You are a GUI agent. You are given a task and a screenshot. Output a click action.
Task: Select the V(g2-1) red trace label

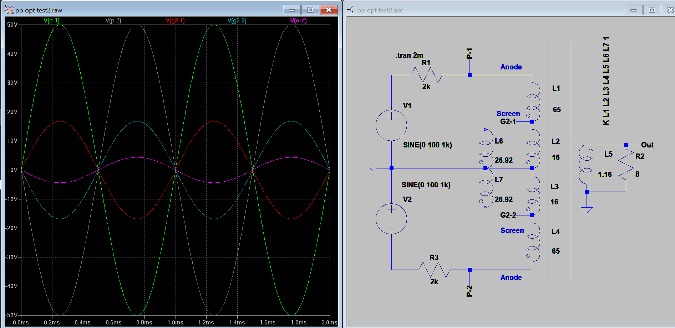175,21
